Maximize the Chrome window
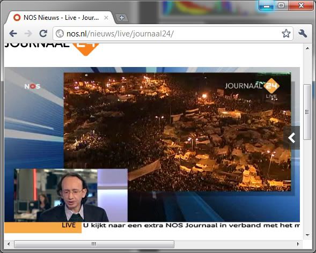The image size is (316, 253). [281, 6]
